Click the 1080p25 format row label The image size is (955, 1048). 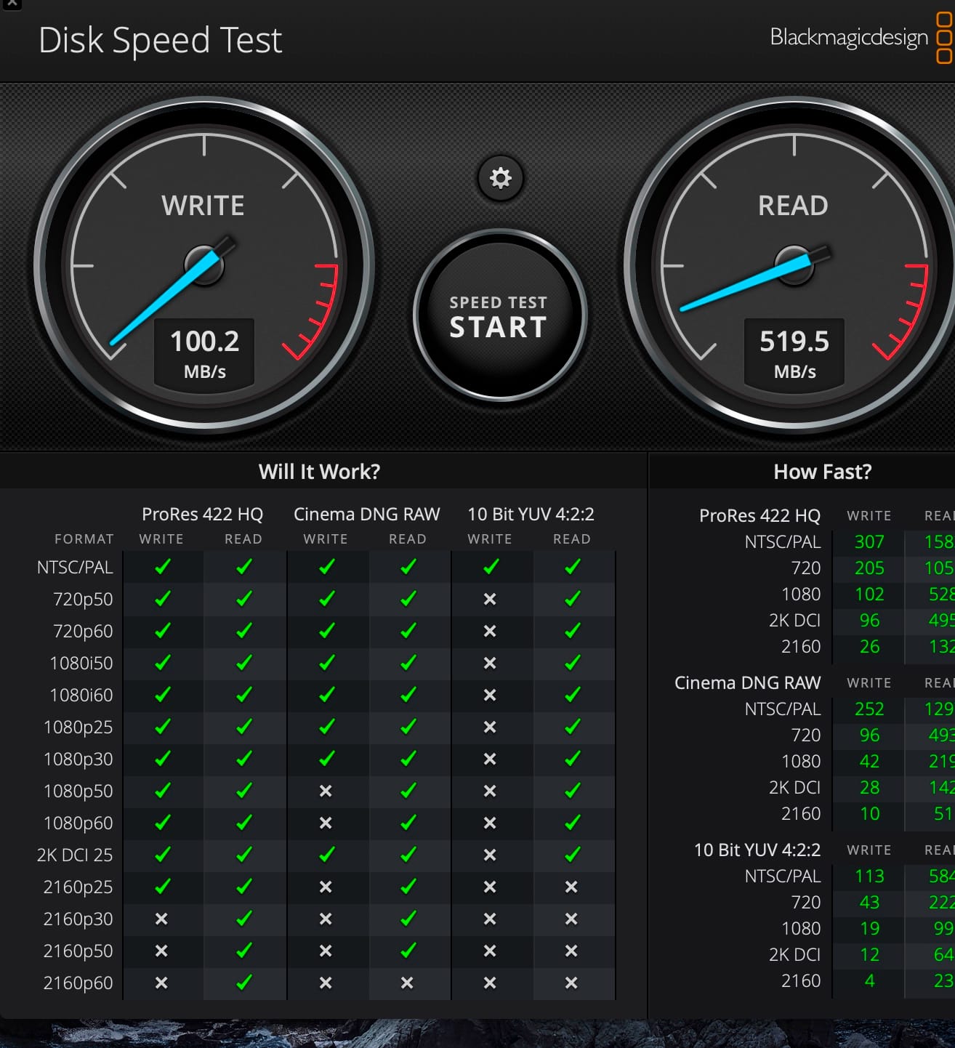coord(78,727)
